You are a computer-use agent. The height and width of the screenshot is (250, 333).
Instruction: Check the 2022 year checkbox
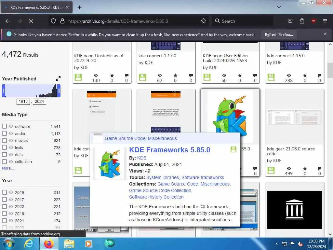click(x=5, y=206)
